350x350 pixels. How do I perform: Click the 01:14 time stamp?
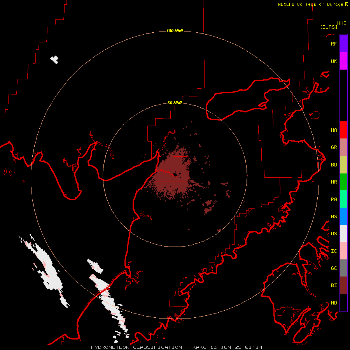tap(254, 347)
